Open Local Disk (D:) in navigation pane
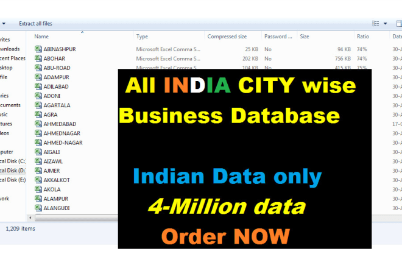The height and width of the screenshot is (268, 402). tap(13, 171)
